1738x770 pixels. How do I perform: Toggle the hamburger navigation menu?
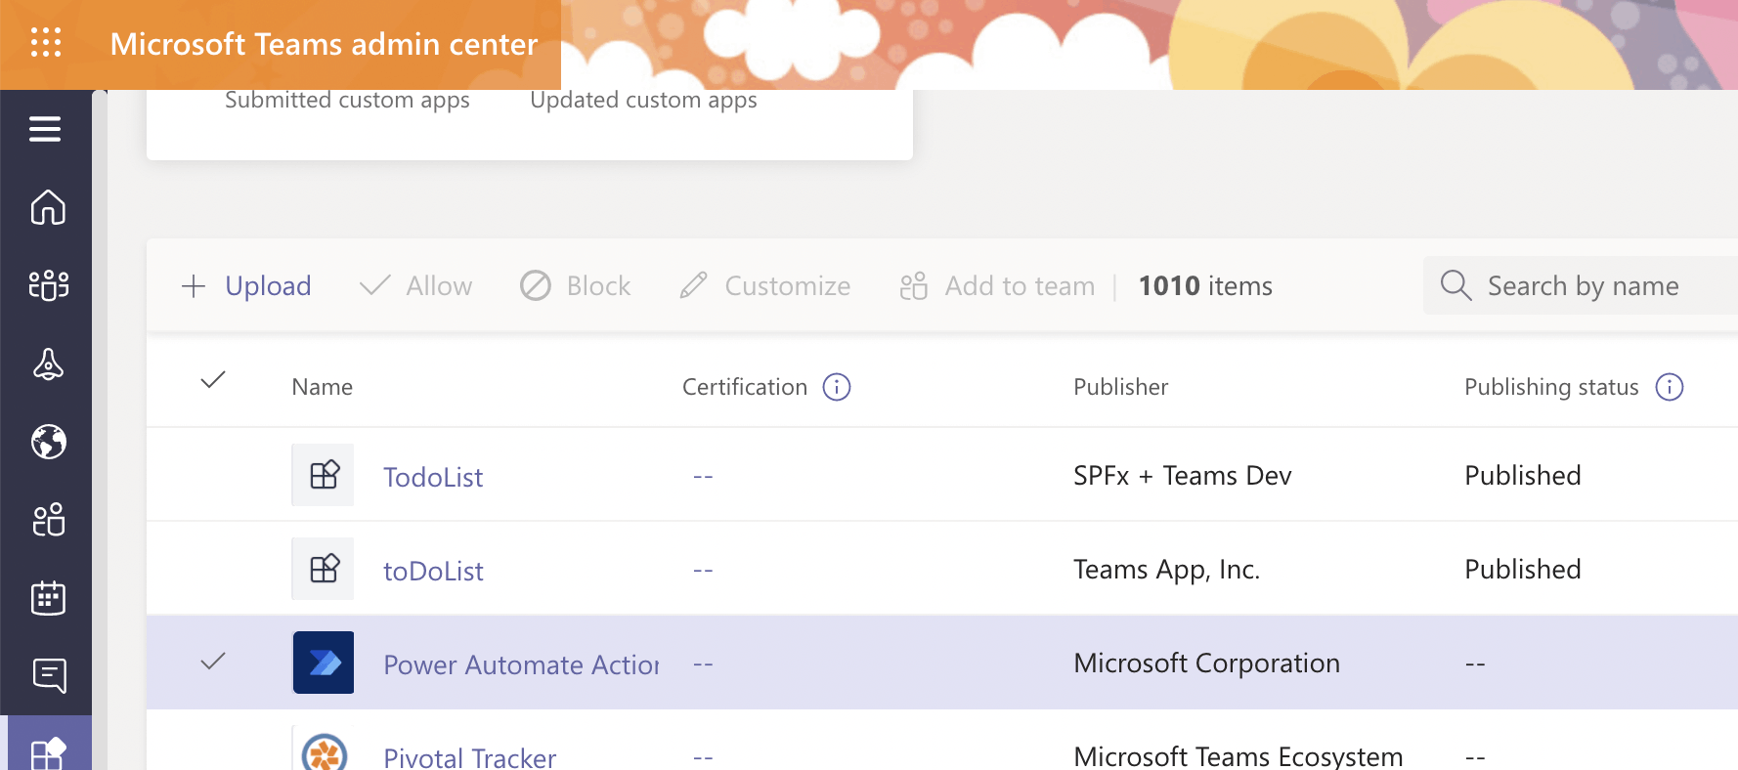coord(45,129)
